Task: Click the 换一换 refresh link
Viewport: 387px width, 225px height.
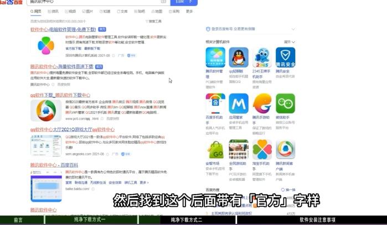Action: (x=288, y=190)
